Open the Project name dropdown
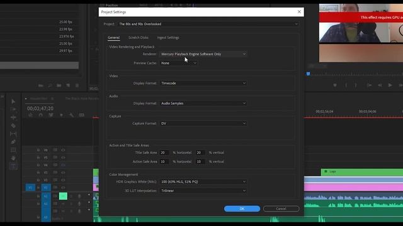 tap(208, 24)
